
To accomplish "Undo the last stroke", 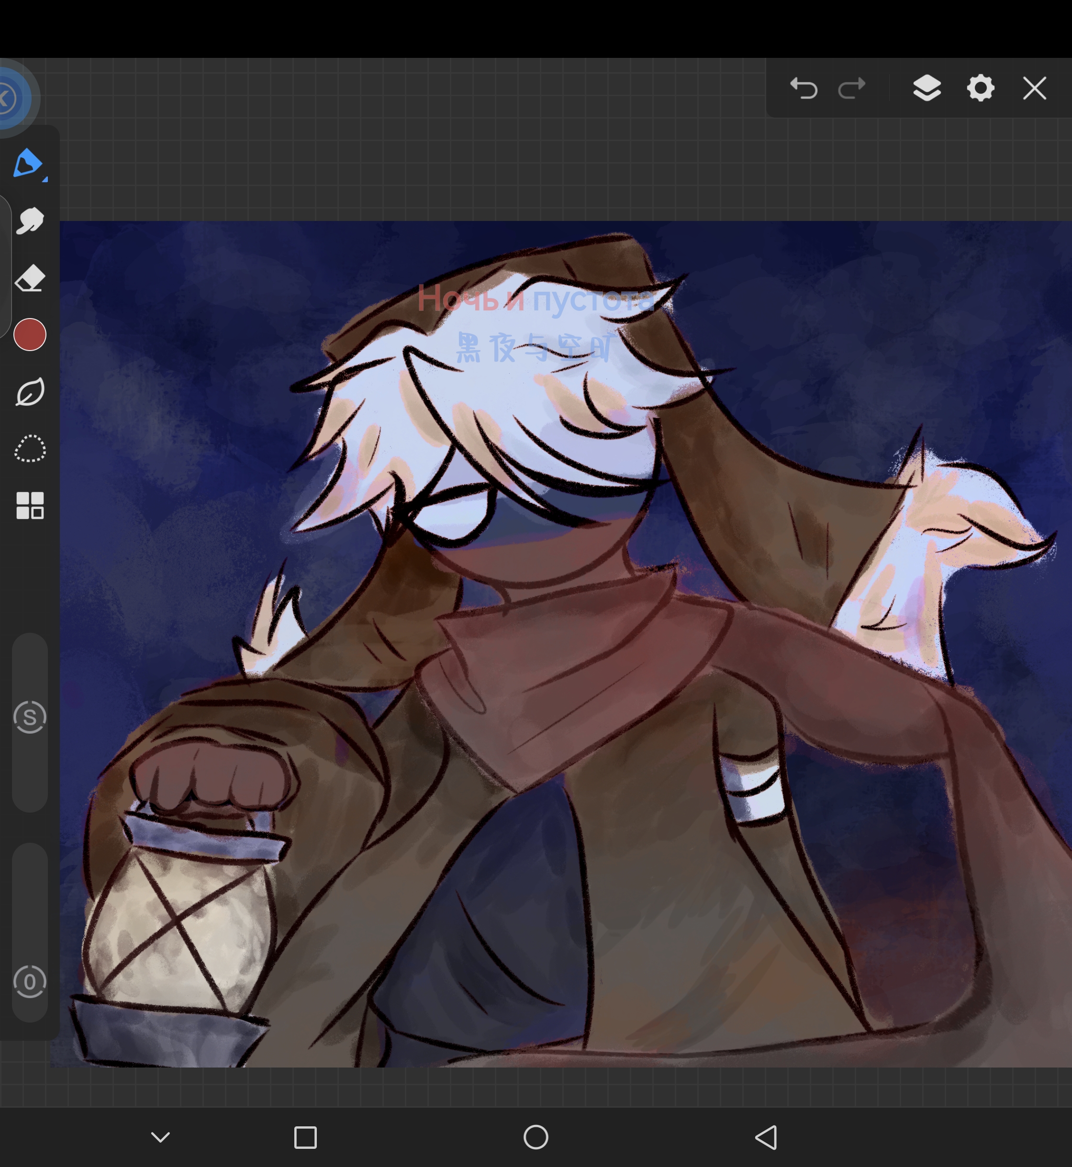I will [804, 88].
